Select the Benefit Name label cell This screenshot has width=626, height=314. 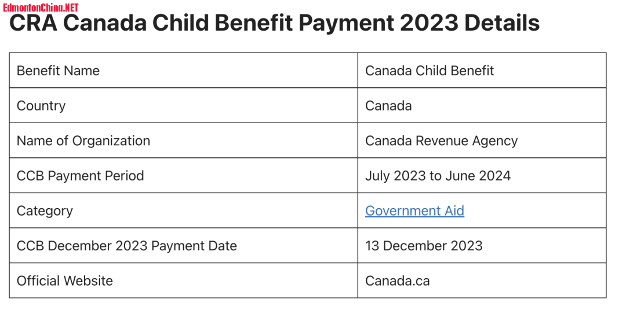click(184, 71)
